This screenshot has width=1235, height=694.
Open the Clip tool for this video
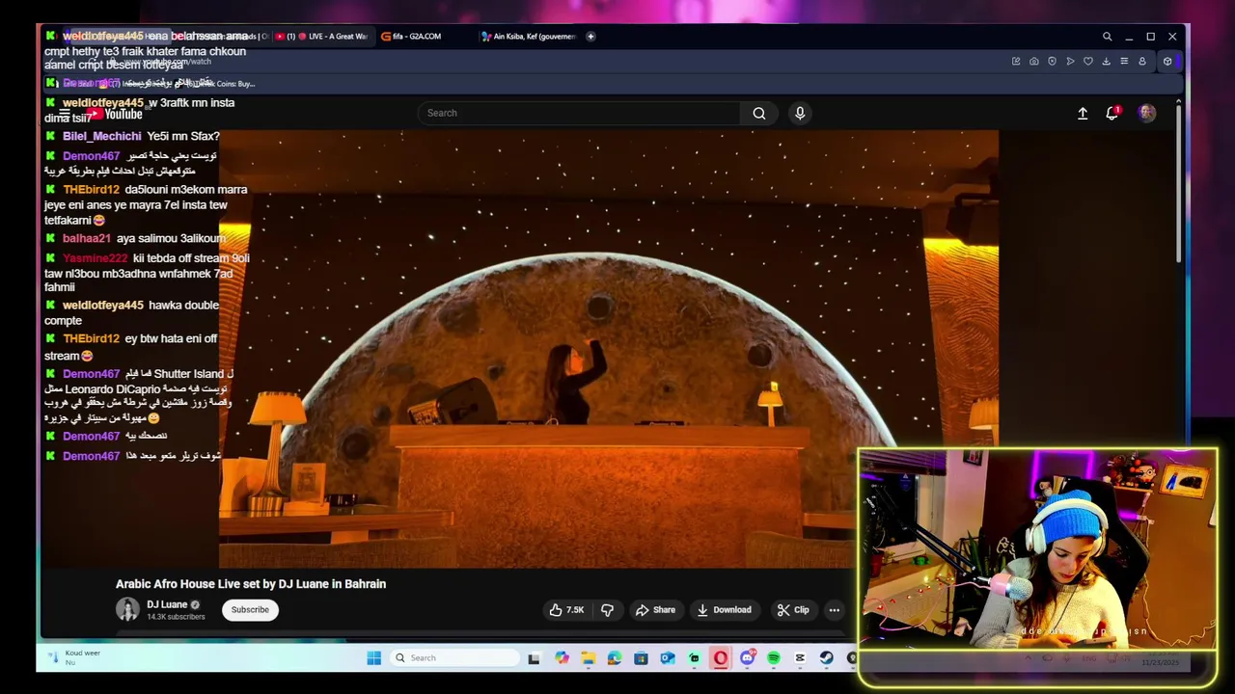click(793, 610)
